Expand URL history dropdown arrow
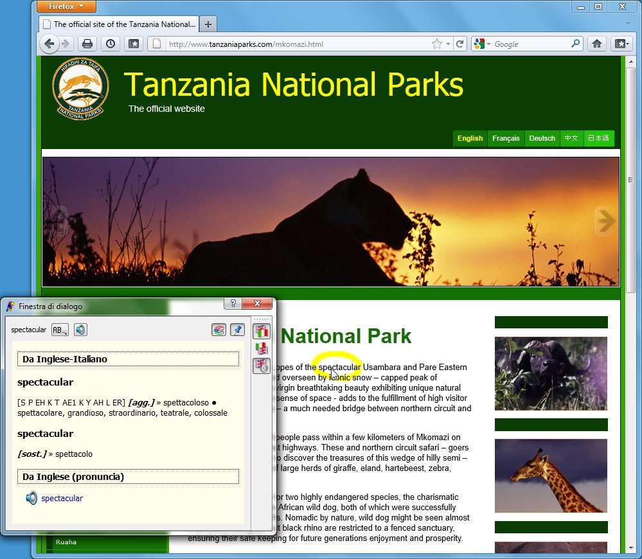Screen dimensions: 642x559 pos(448,44)
